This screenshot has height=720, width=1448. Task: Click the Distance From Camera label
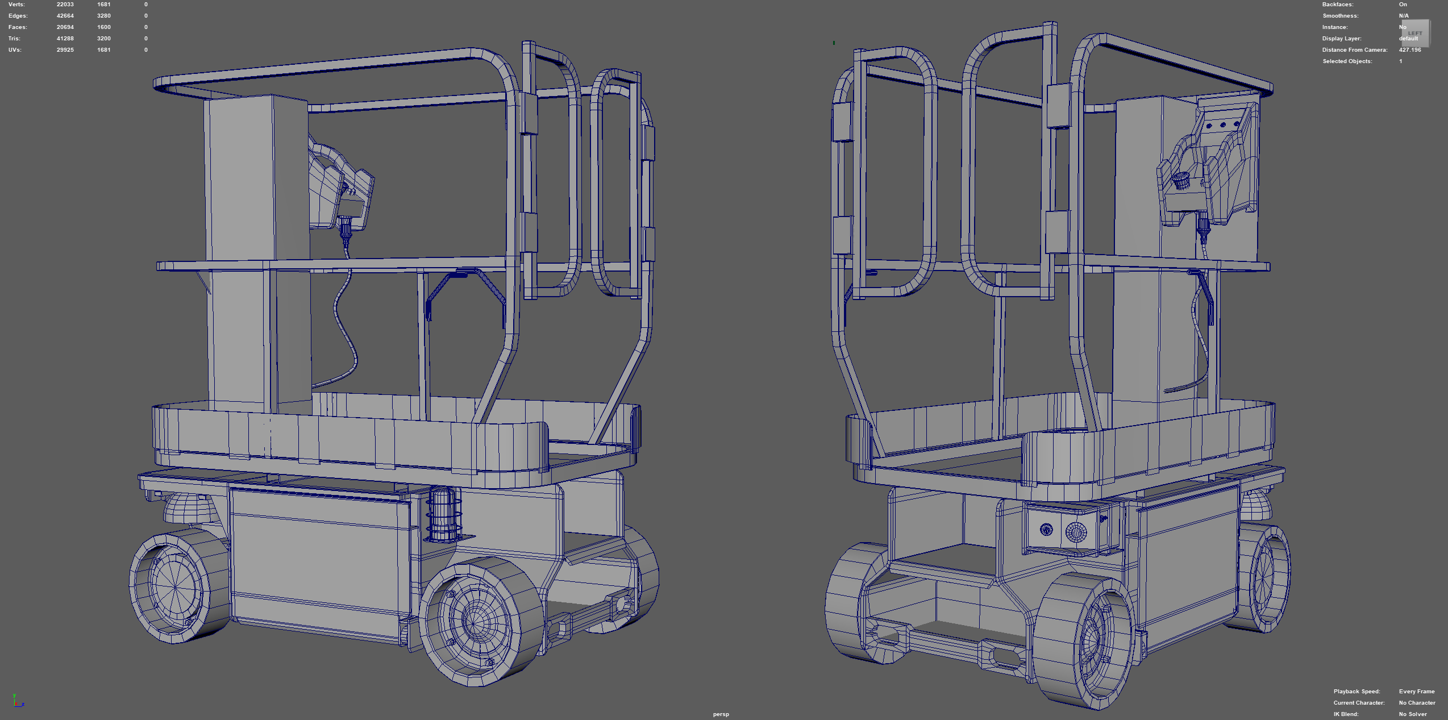coord(1355,50)
